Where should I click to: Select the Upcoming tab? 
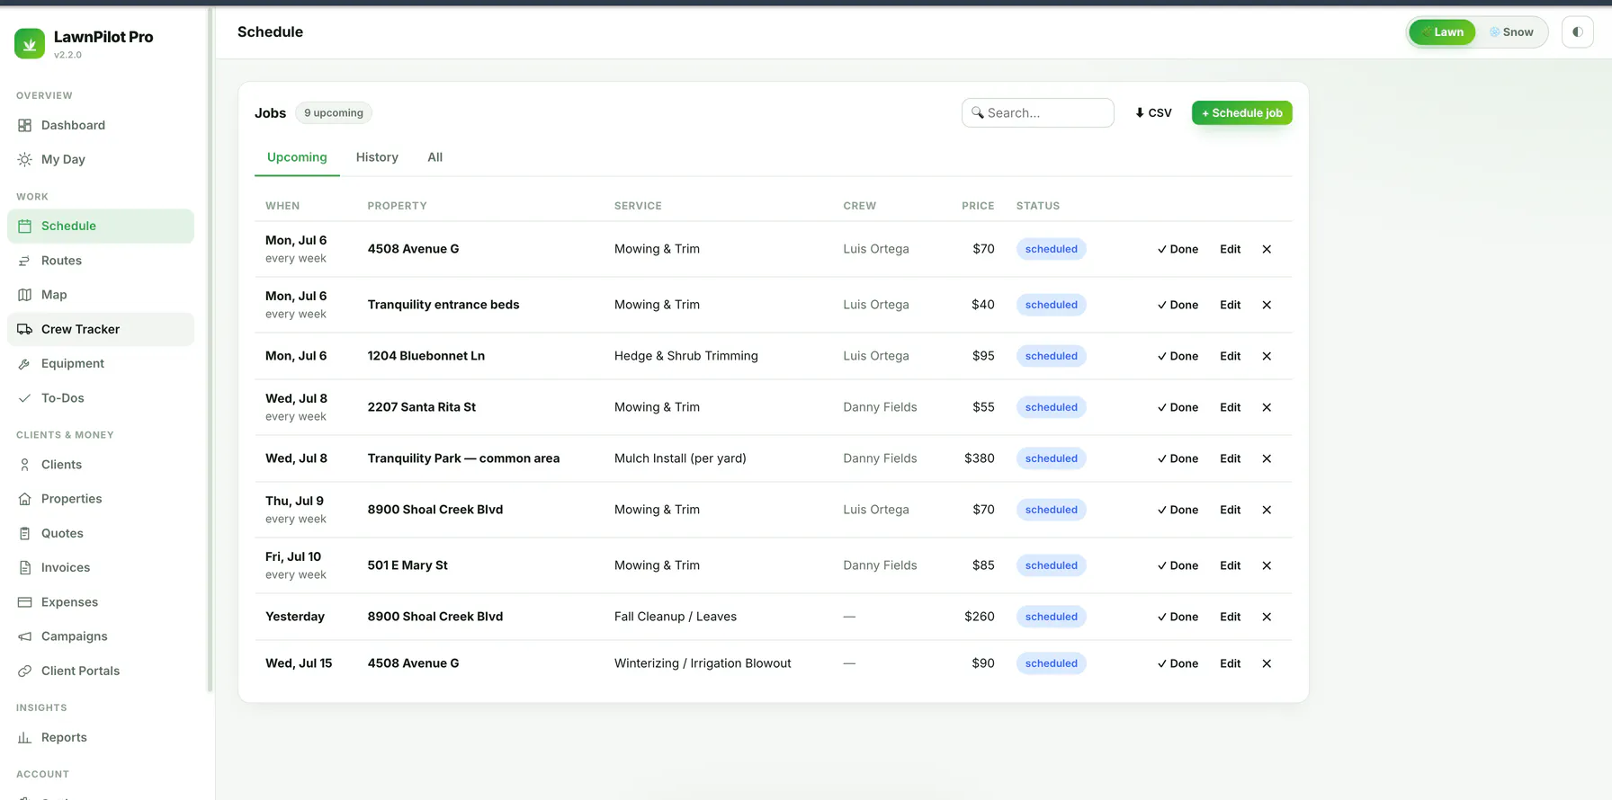297,157
